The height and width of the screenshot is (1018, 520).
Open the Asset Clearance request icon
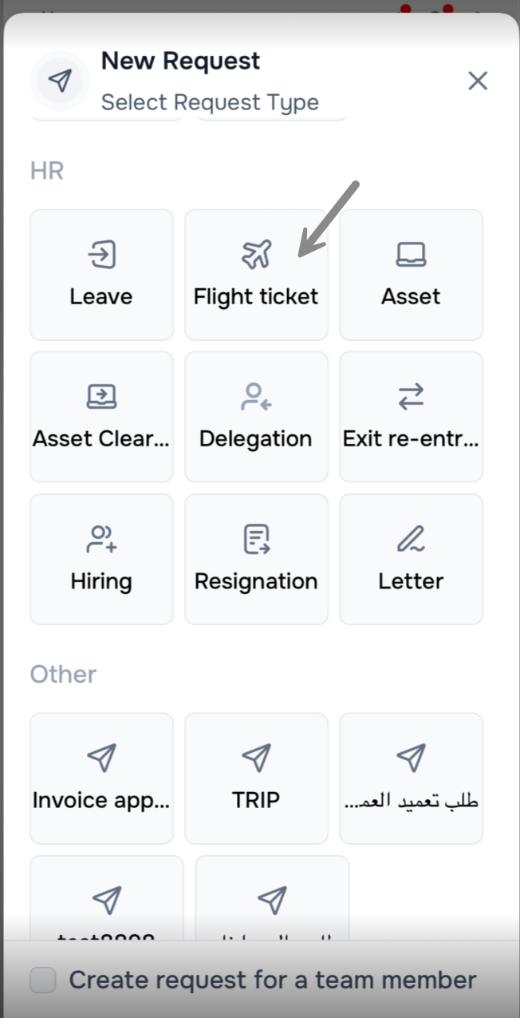(101, 396)
